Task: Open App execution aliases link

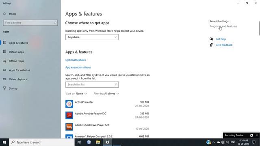Action: click(78, 67)
